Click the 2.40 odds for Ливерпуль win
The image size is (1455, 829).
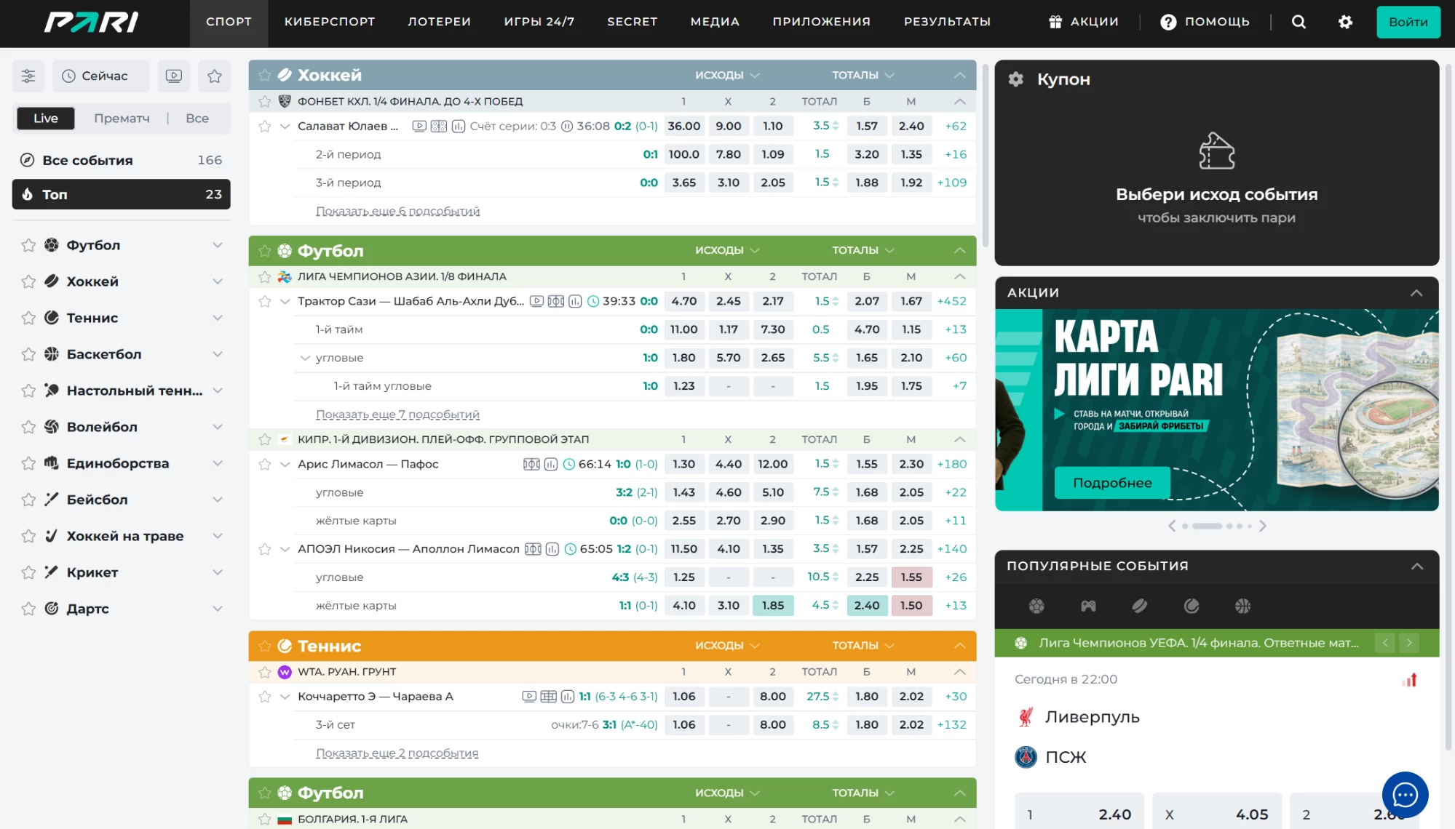[1079, 812]
